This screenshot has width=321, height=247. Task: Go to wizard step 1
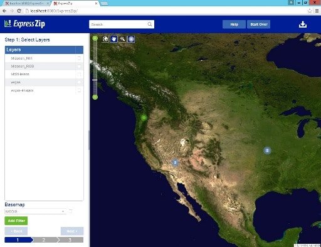(18, 239)
